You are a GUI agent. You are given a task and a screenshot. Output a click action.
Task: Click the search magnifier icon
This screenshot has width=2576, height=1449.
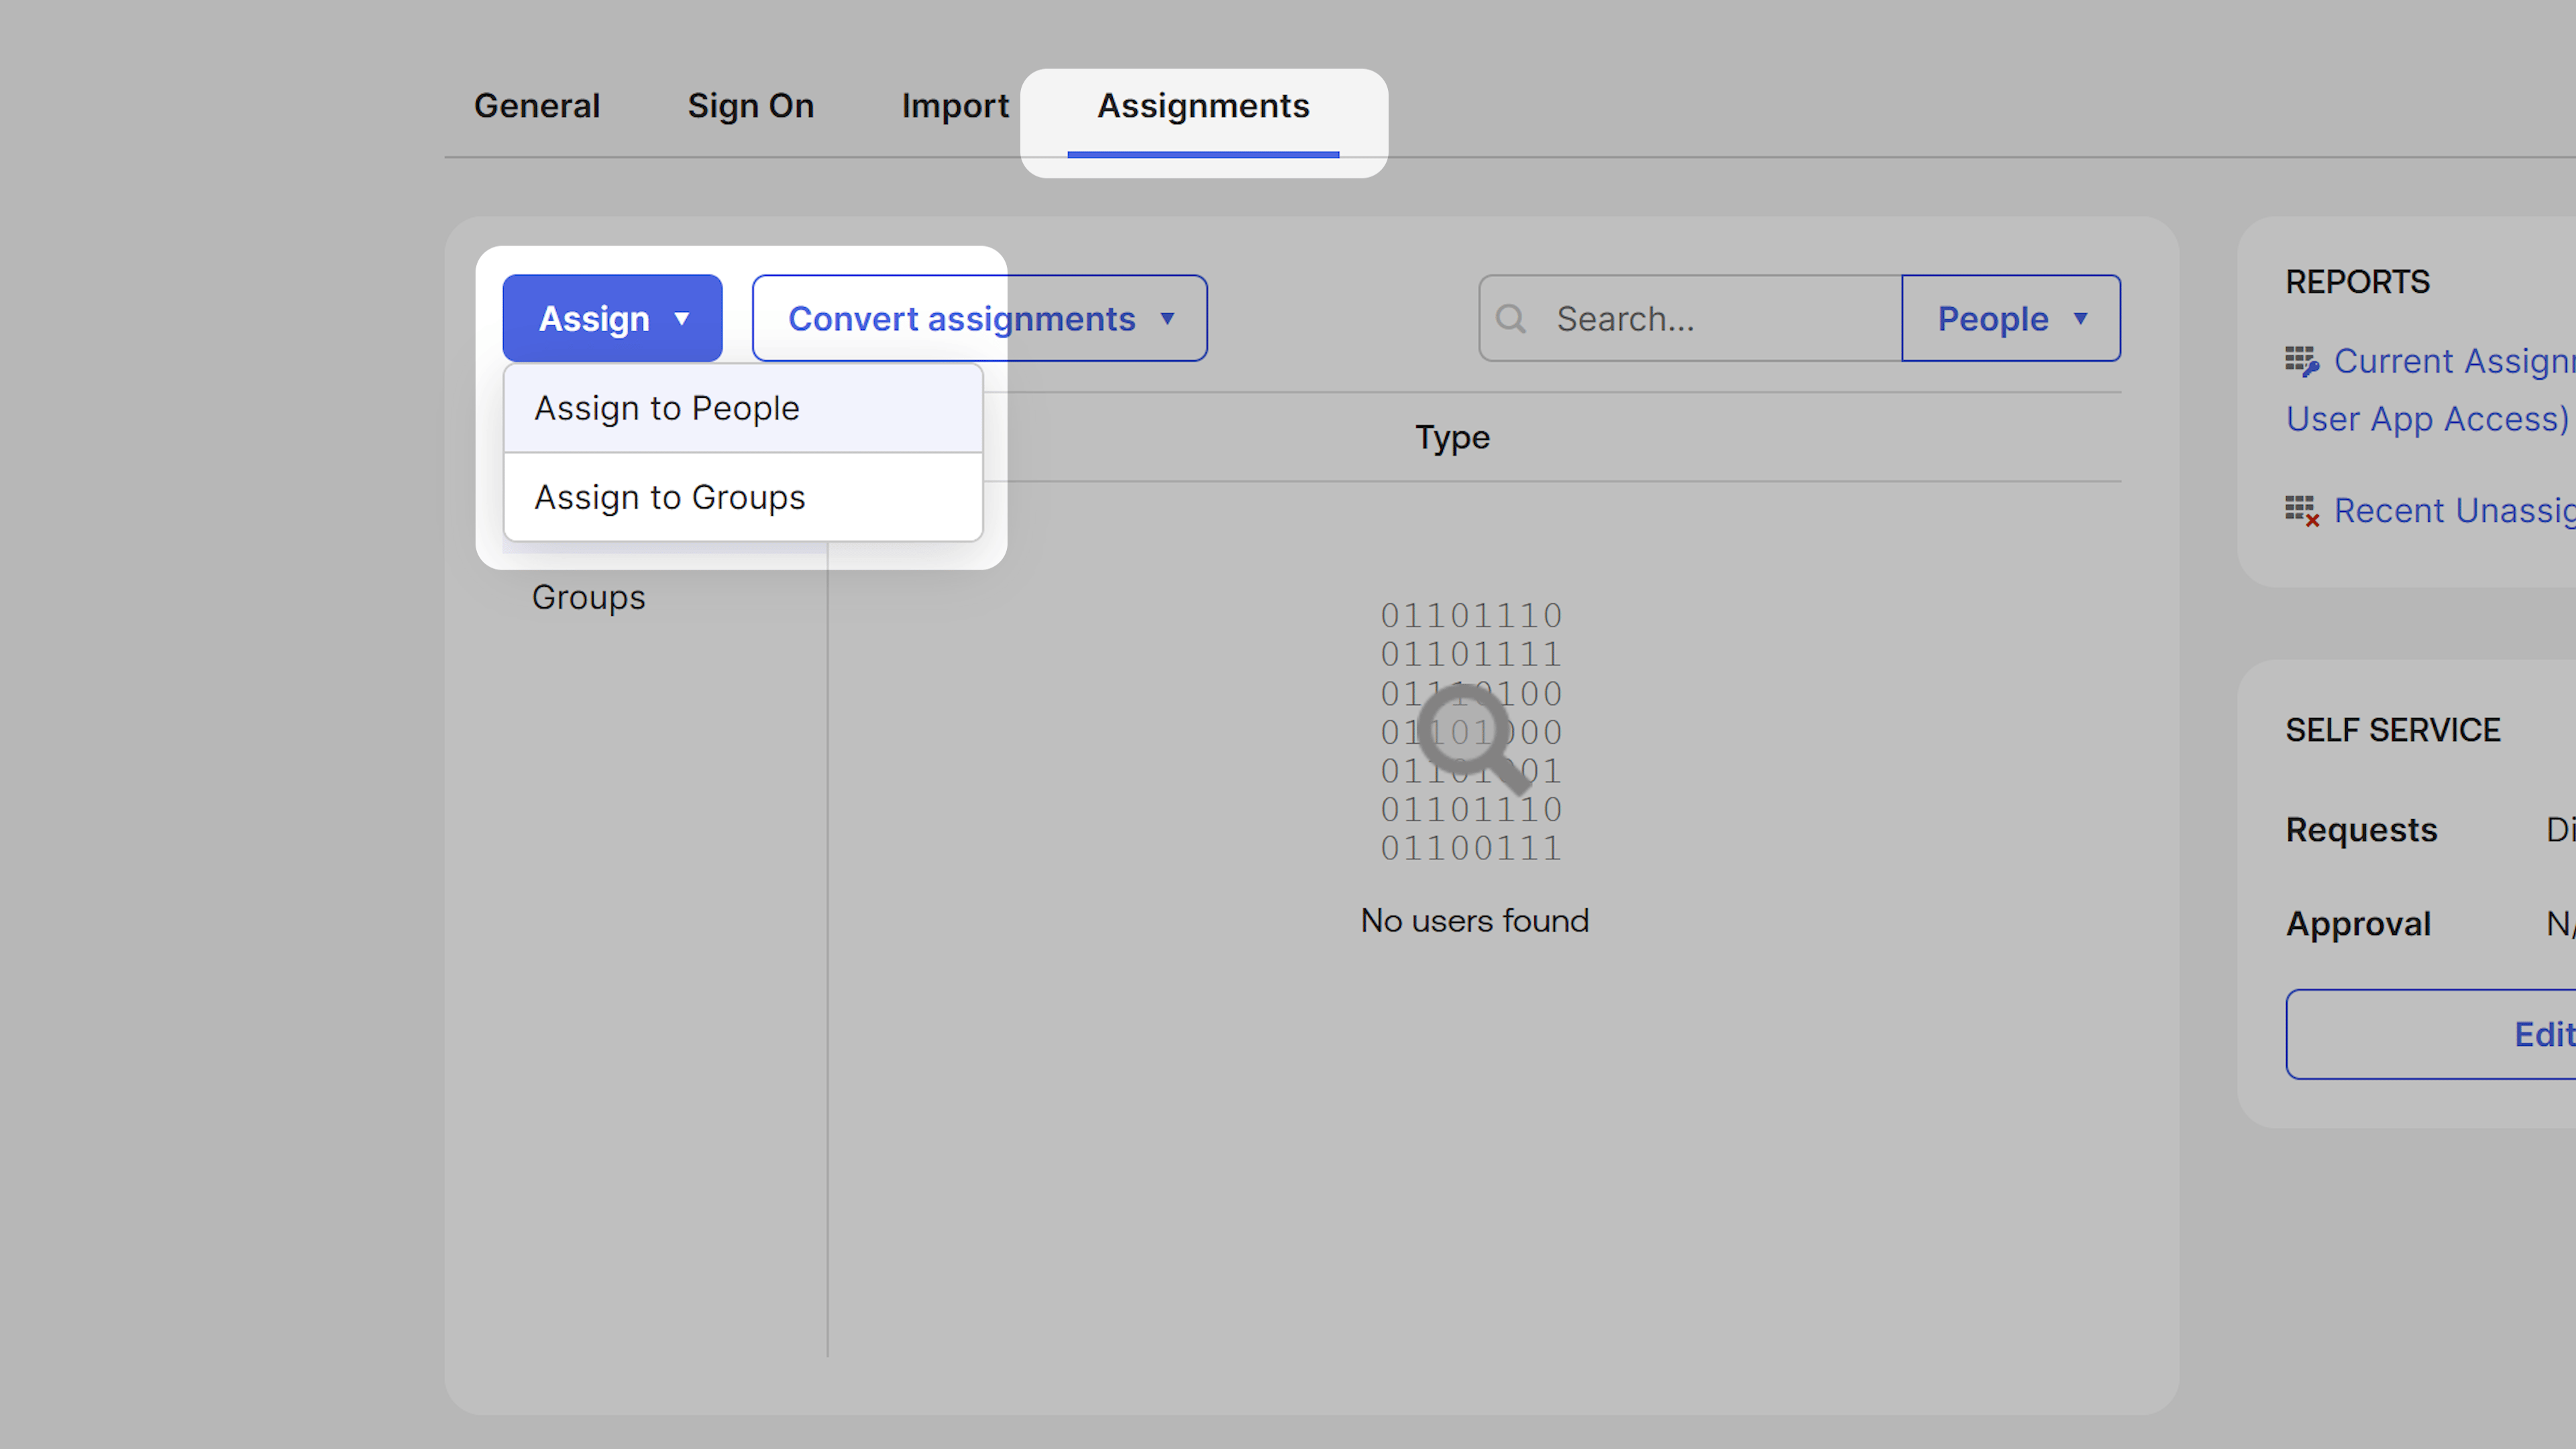tap(1511, 319)
